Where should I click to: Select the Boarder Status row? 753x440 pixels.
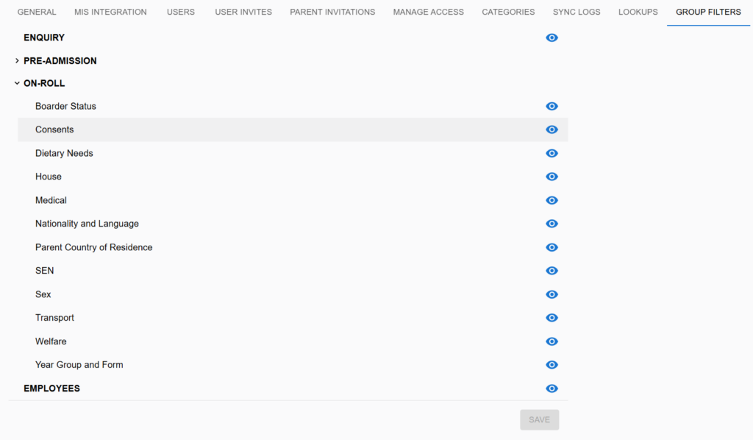coord(293,106)
